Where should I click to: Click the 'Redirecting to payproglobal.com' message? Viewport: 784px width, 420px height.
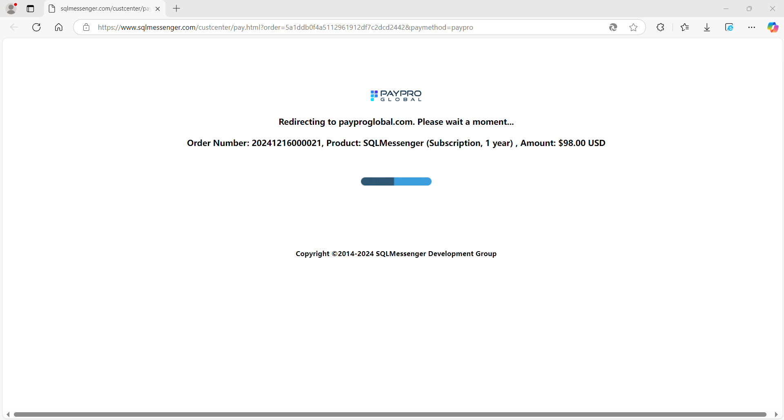396,122
